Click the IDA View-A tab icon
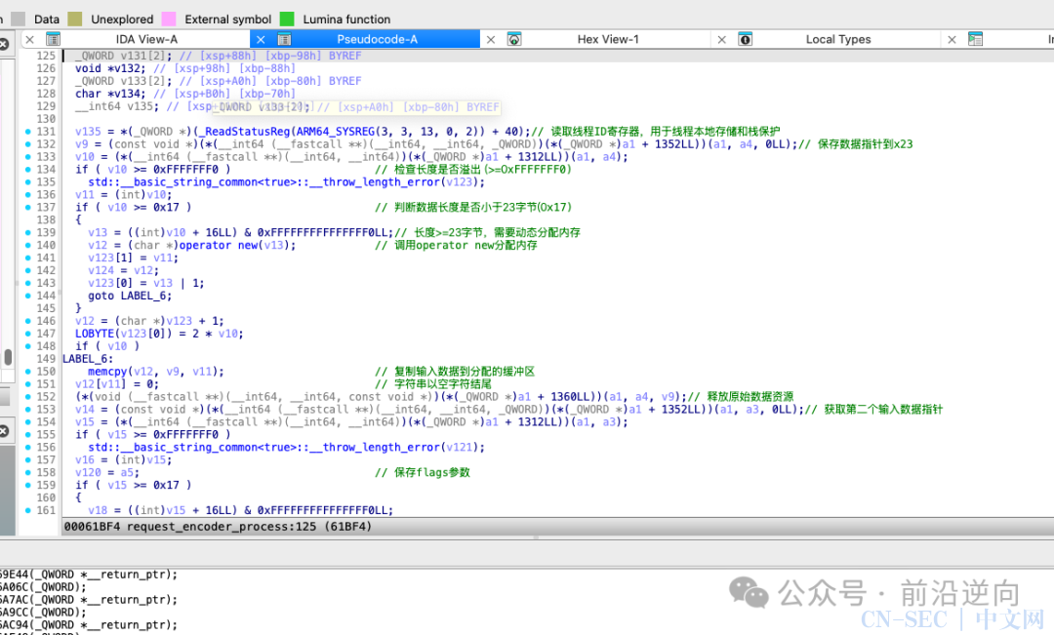Screen dimensions: 1054x635 point(53,39)
